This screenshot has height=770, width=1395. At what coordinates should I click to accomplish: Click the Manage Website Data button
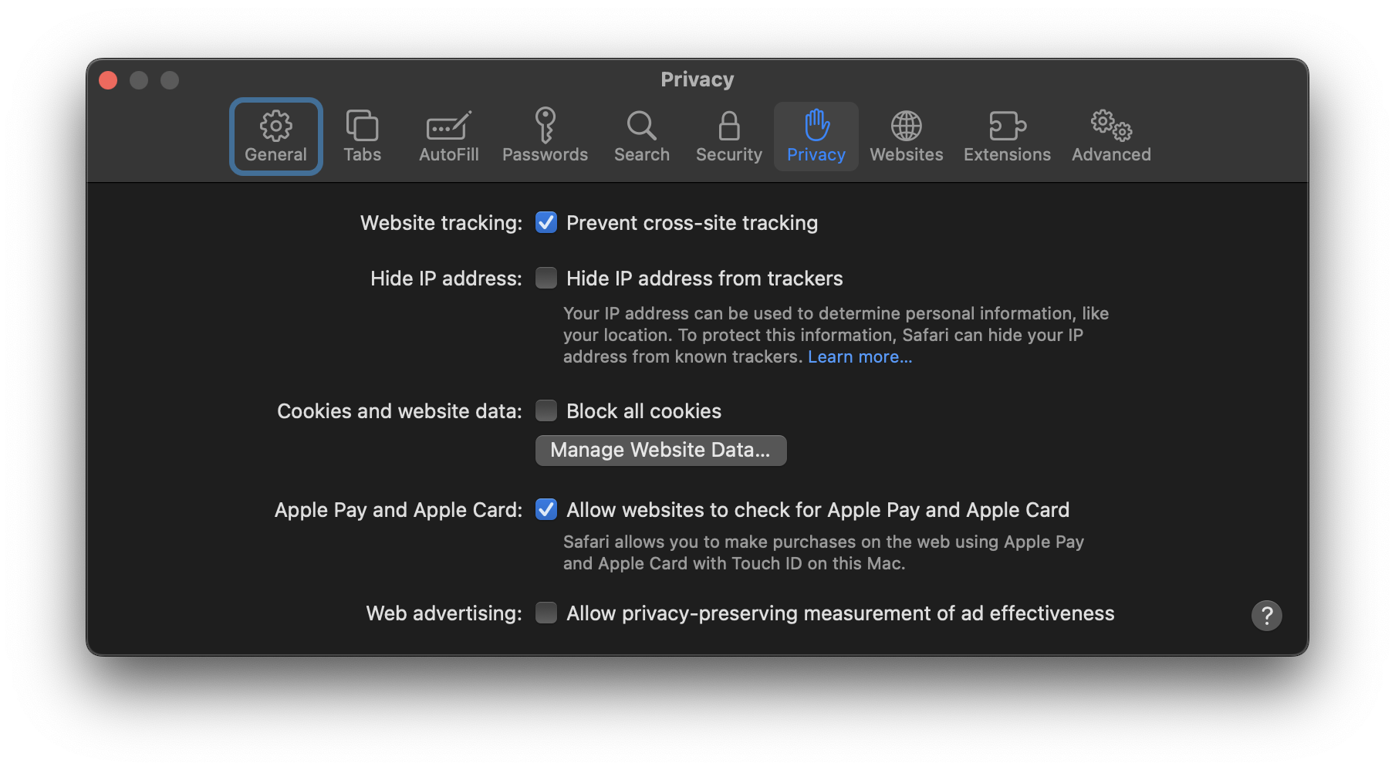[x=660, y=451]
